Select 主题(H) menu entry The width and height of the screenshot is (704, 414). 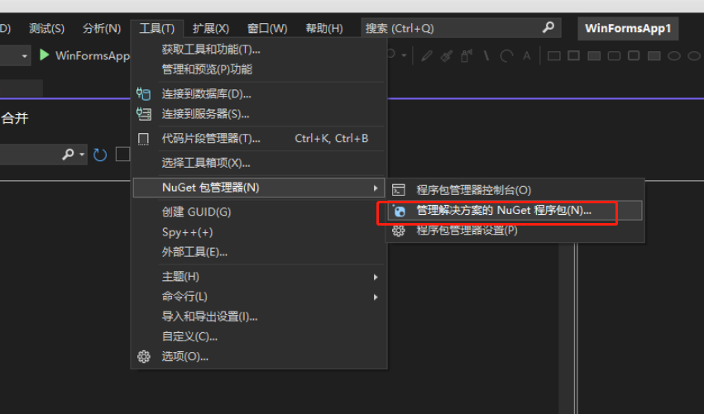click(259, 277)
